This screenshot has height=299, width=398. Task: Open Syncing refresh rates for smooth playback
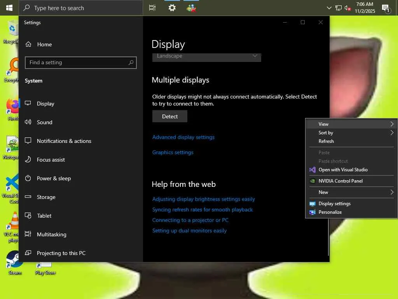[202, 209]
